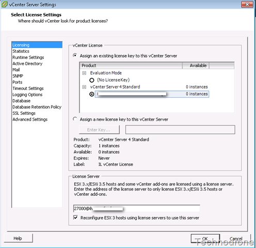This screenshot has width=256, height=248.
Task: Click the license server address field
Action: pyautogui.click(x=136, y=209)
